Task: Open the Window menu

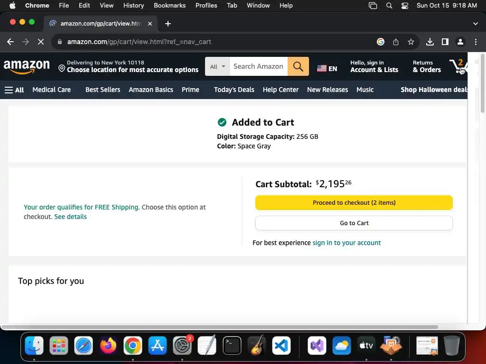Action: pos(258,6)
